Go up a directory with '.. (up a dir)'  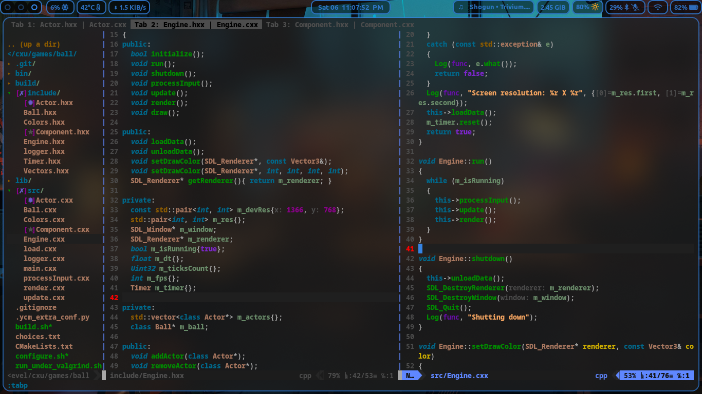click(34, 44)
